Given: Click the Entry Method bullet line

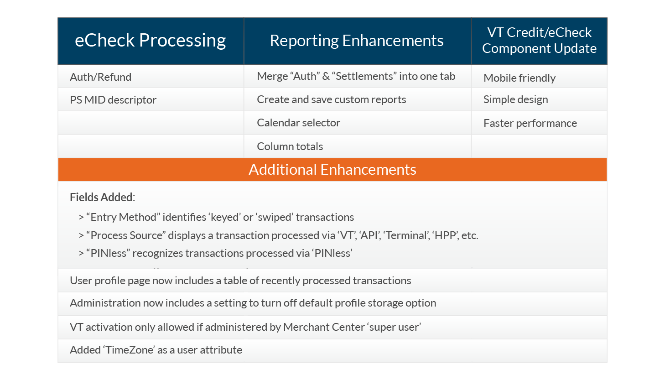Looking at the screenshot, I should [x=217, y=217].
